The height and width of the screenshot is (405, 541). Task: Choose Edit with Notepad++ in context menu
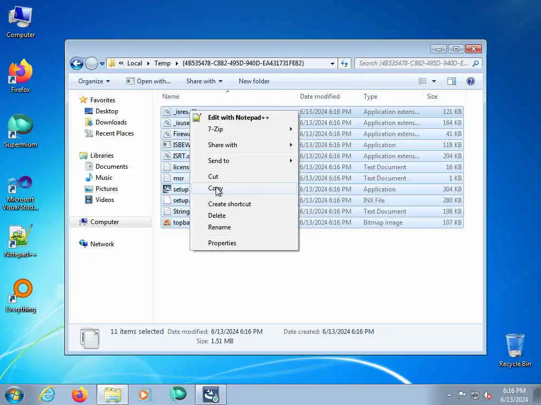click(x=244, y=118)
